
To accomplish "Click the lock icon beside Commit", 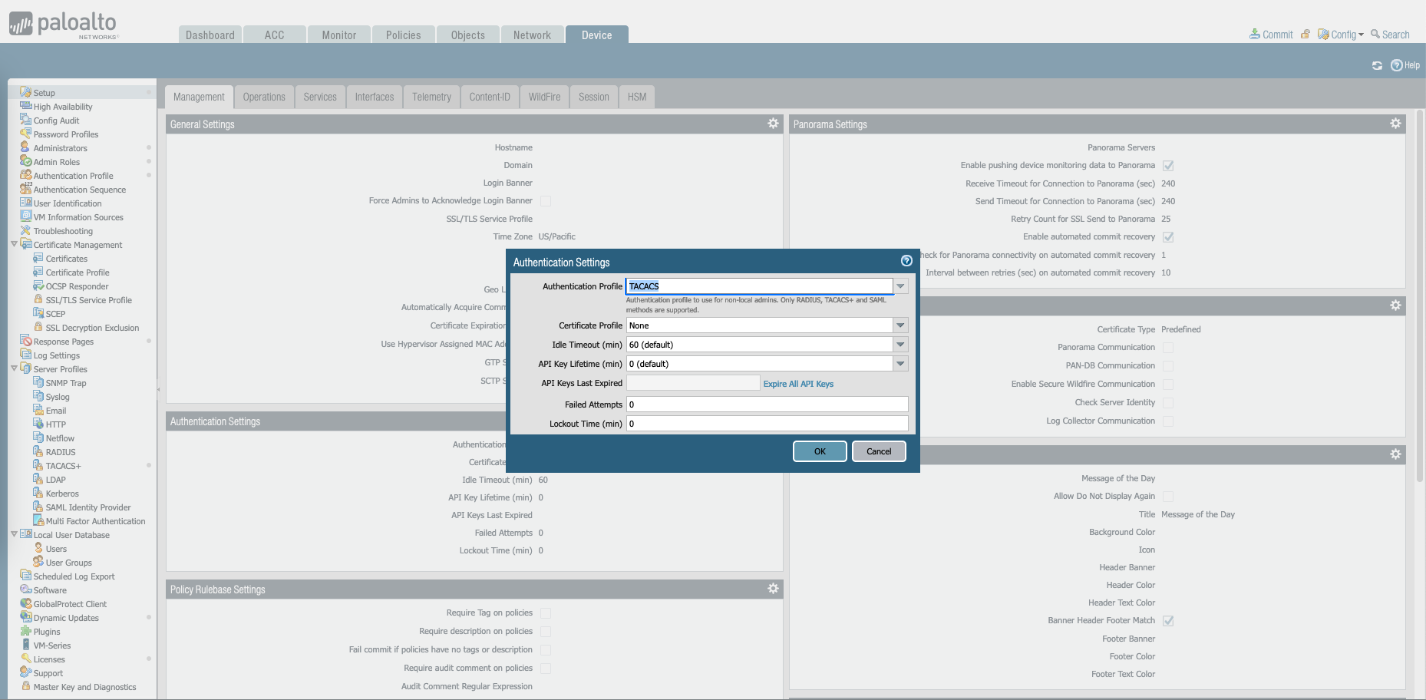I will (x=1305, y=35).
